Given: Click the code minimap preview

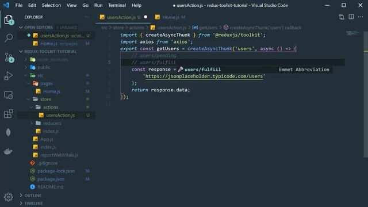Looking at the screenshot, I should click(x=352, y=33).
